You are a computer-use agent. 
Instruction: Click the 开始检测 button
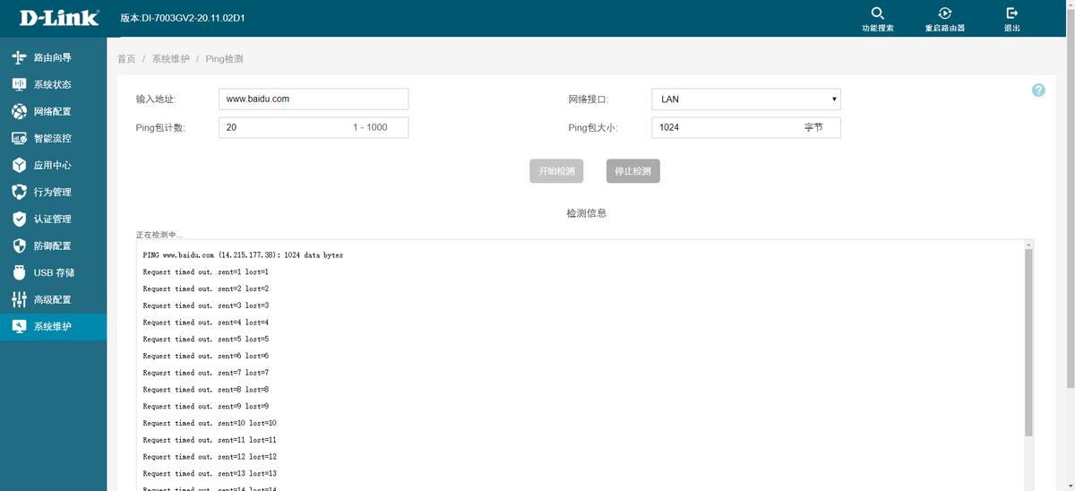point(556,171)
